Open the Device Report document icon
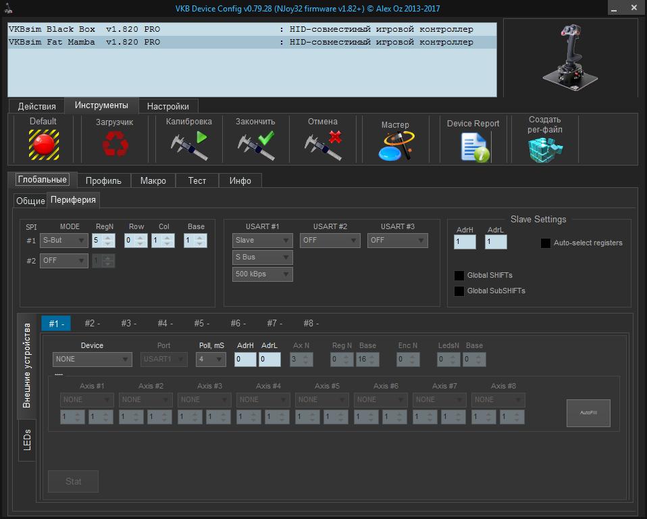Image resolution: width=647 pixels, height=519 pixels. point(475,147)
